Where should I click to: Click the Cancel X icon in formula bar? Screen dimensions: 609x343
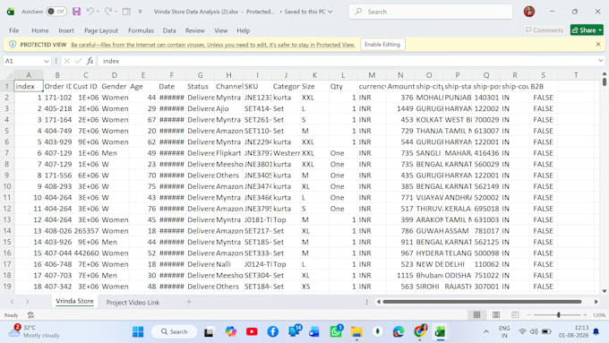[x=67, y=61]
